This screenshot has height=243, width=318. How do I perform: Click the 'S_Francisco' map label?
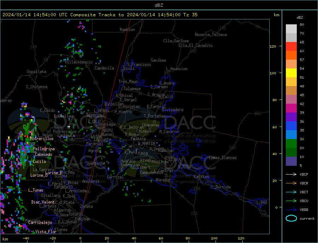tap(139, 65)
